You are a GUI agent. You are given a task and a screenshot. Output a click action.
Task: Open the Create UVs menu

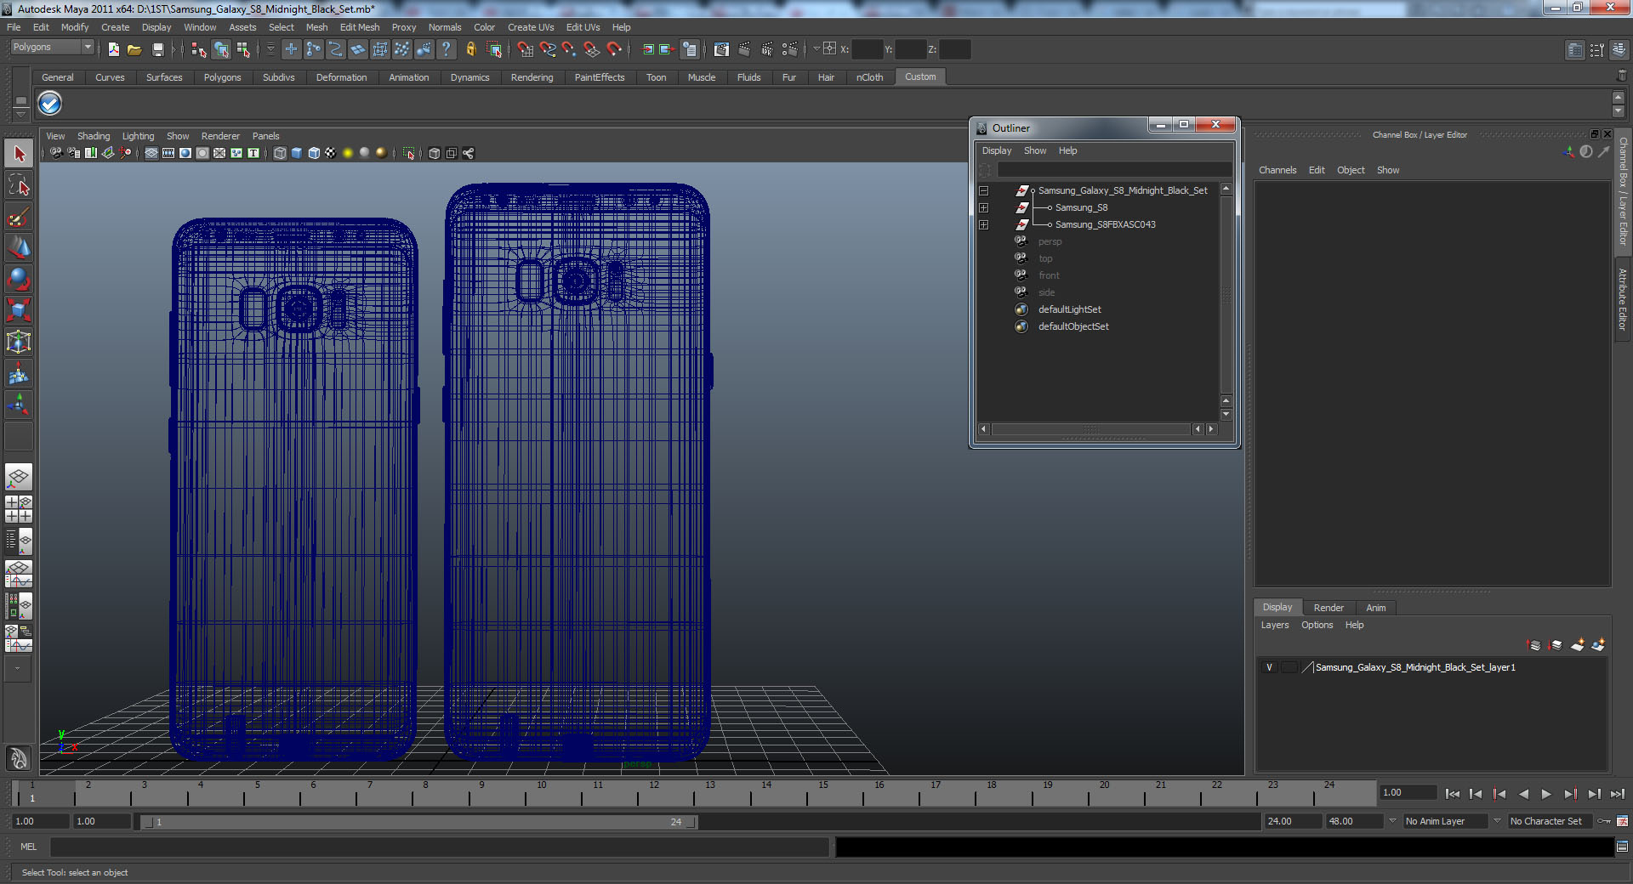[x=531, y=27]
